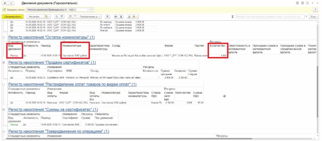Image resolution: width=322 pixels, height=141 pixels.
Task: Select the green 'Приход' movement cell
Action: point(14,125)
